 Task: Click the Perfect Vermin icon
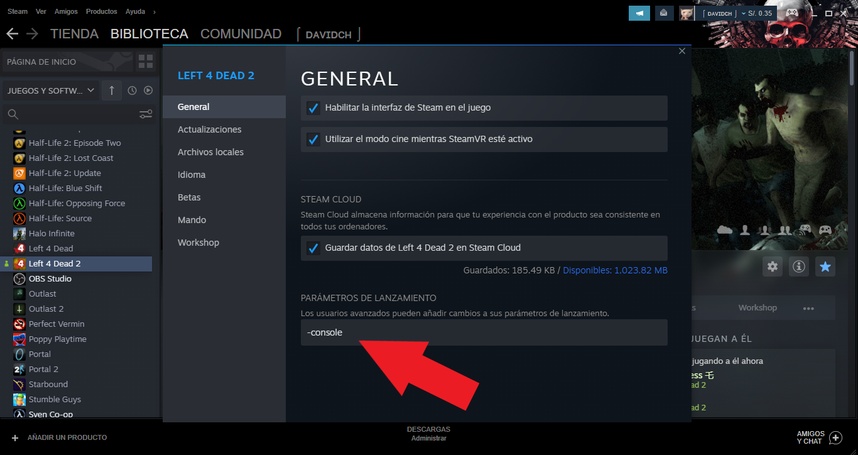[x=19, y=324]
